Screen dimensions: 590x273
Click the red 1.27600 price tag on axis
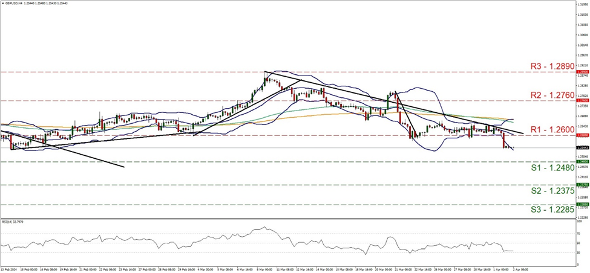click(x=582, y=100)
